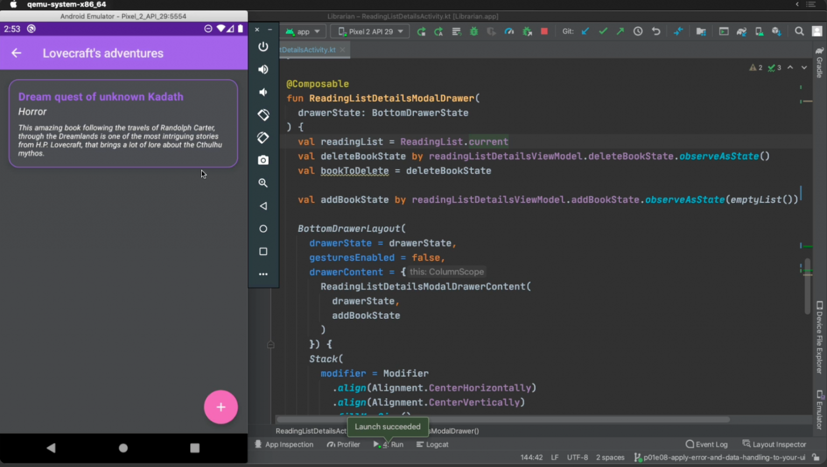Click the warnings count indicator
Screen dimensions: 827x467
click(756, 68)
